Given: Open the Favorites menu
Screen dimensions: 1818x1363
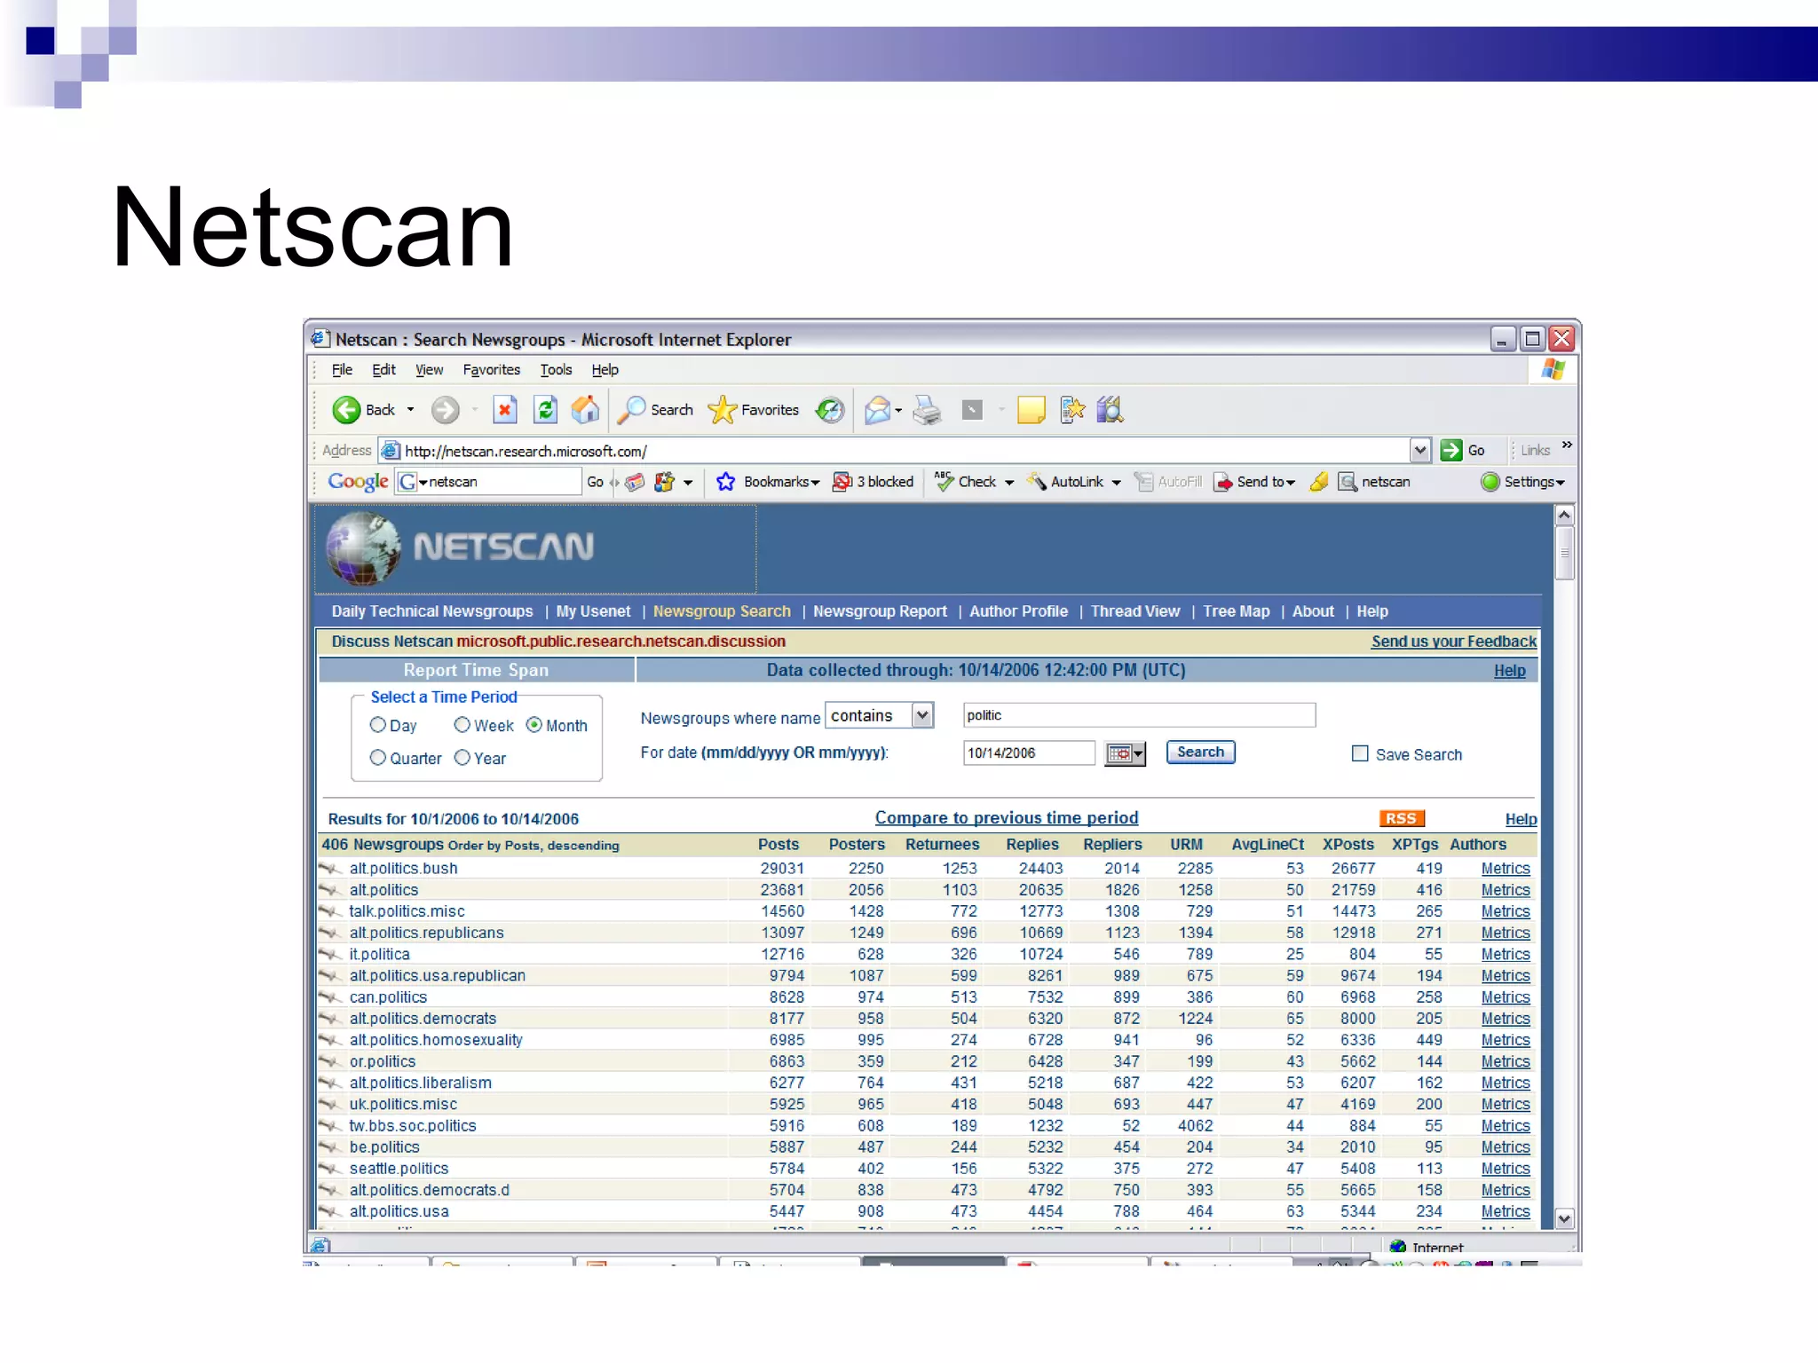Looking at the screenshot, I should click(x=492, y=370).
